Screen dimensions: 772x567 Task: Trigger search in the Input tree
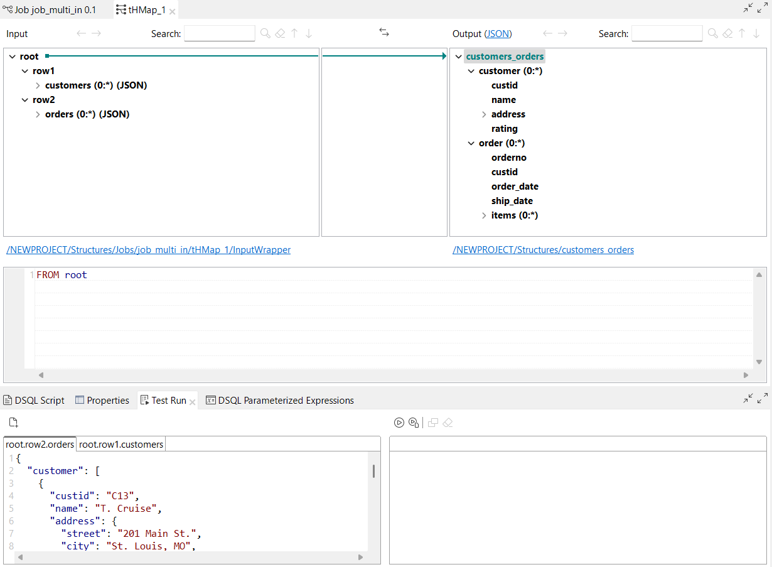266,33
